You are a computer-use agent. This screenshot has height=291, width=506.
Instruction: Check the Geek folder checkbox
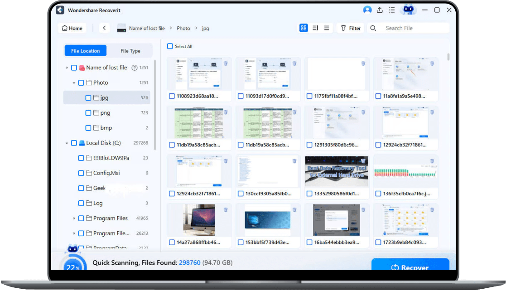(81, 188)
